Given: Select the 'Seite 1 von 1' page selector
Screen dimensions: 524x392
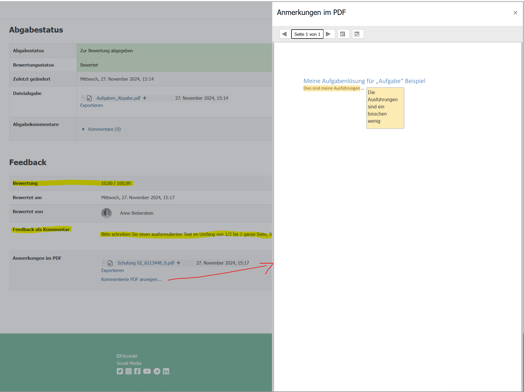Looking at the screenshot, I should (307, 34).
